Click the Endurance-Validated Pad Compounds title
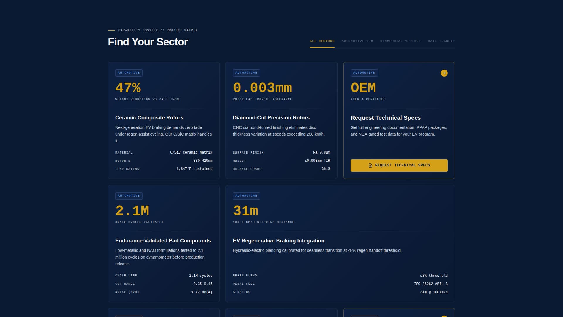This screenshot has height=317, width=563. click(x=163, y=241)
